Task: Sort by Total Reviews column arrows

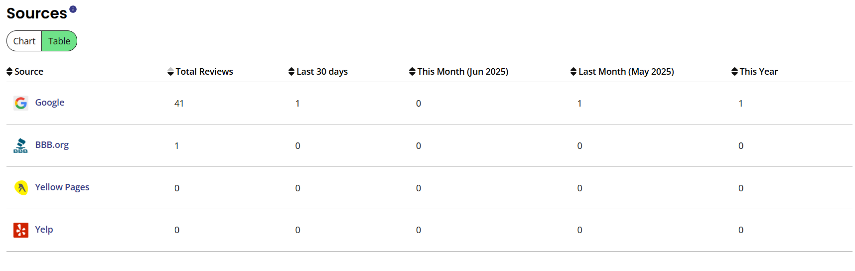Action: point(171,72)
